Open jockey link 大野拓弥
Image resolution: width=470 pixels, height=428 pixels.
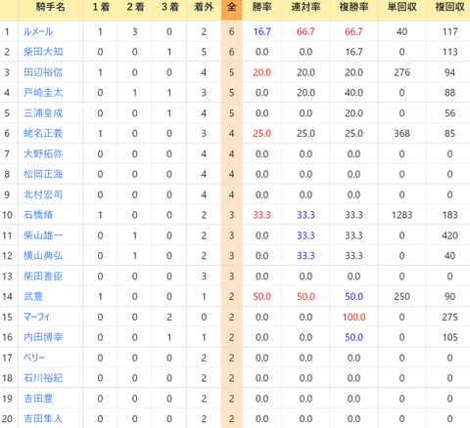pyautogui.click(x=43, y=153)
